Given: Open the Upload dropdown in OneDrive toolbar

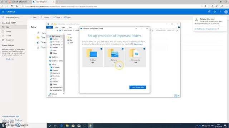Looking at the screenshot, I should 46,17.
